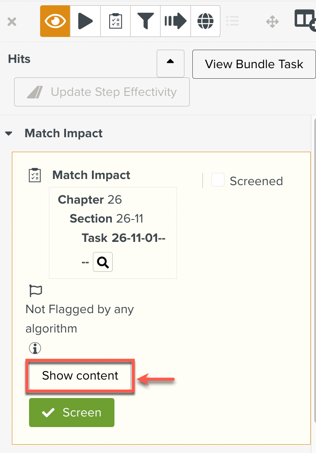Click the play arrow in the toolbar
The width and height of the screenshot is (316, 453).
(x=85, y=21)
